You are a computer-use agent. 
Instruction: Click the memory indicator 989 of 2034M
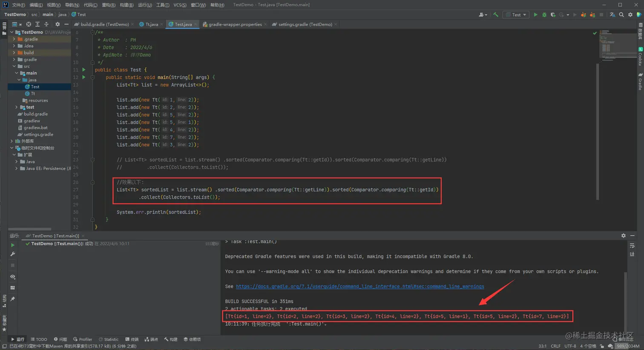628,346
